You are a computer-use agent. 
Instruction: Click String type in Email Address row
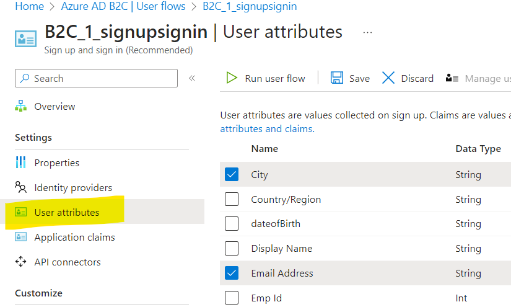pyautogui.click(x=468, y=273)
